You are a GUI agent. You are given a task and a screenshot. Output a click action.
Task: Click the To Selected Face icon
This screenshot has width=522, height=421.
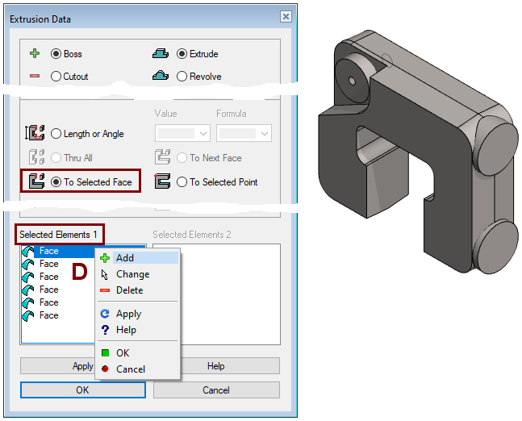pyautogui.click(x=35, y=181)
